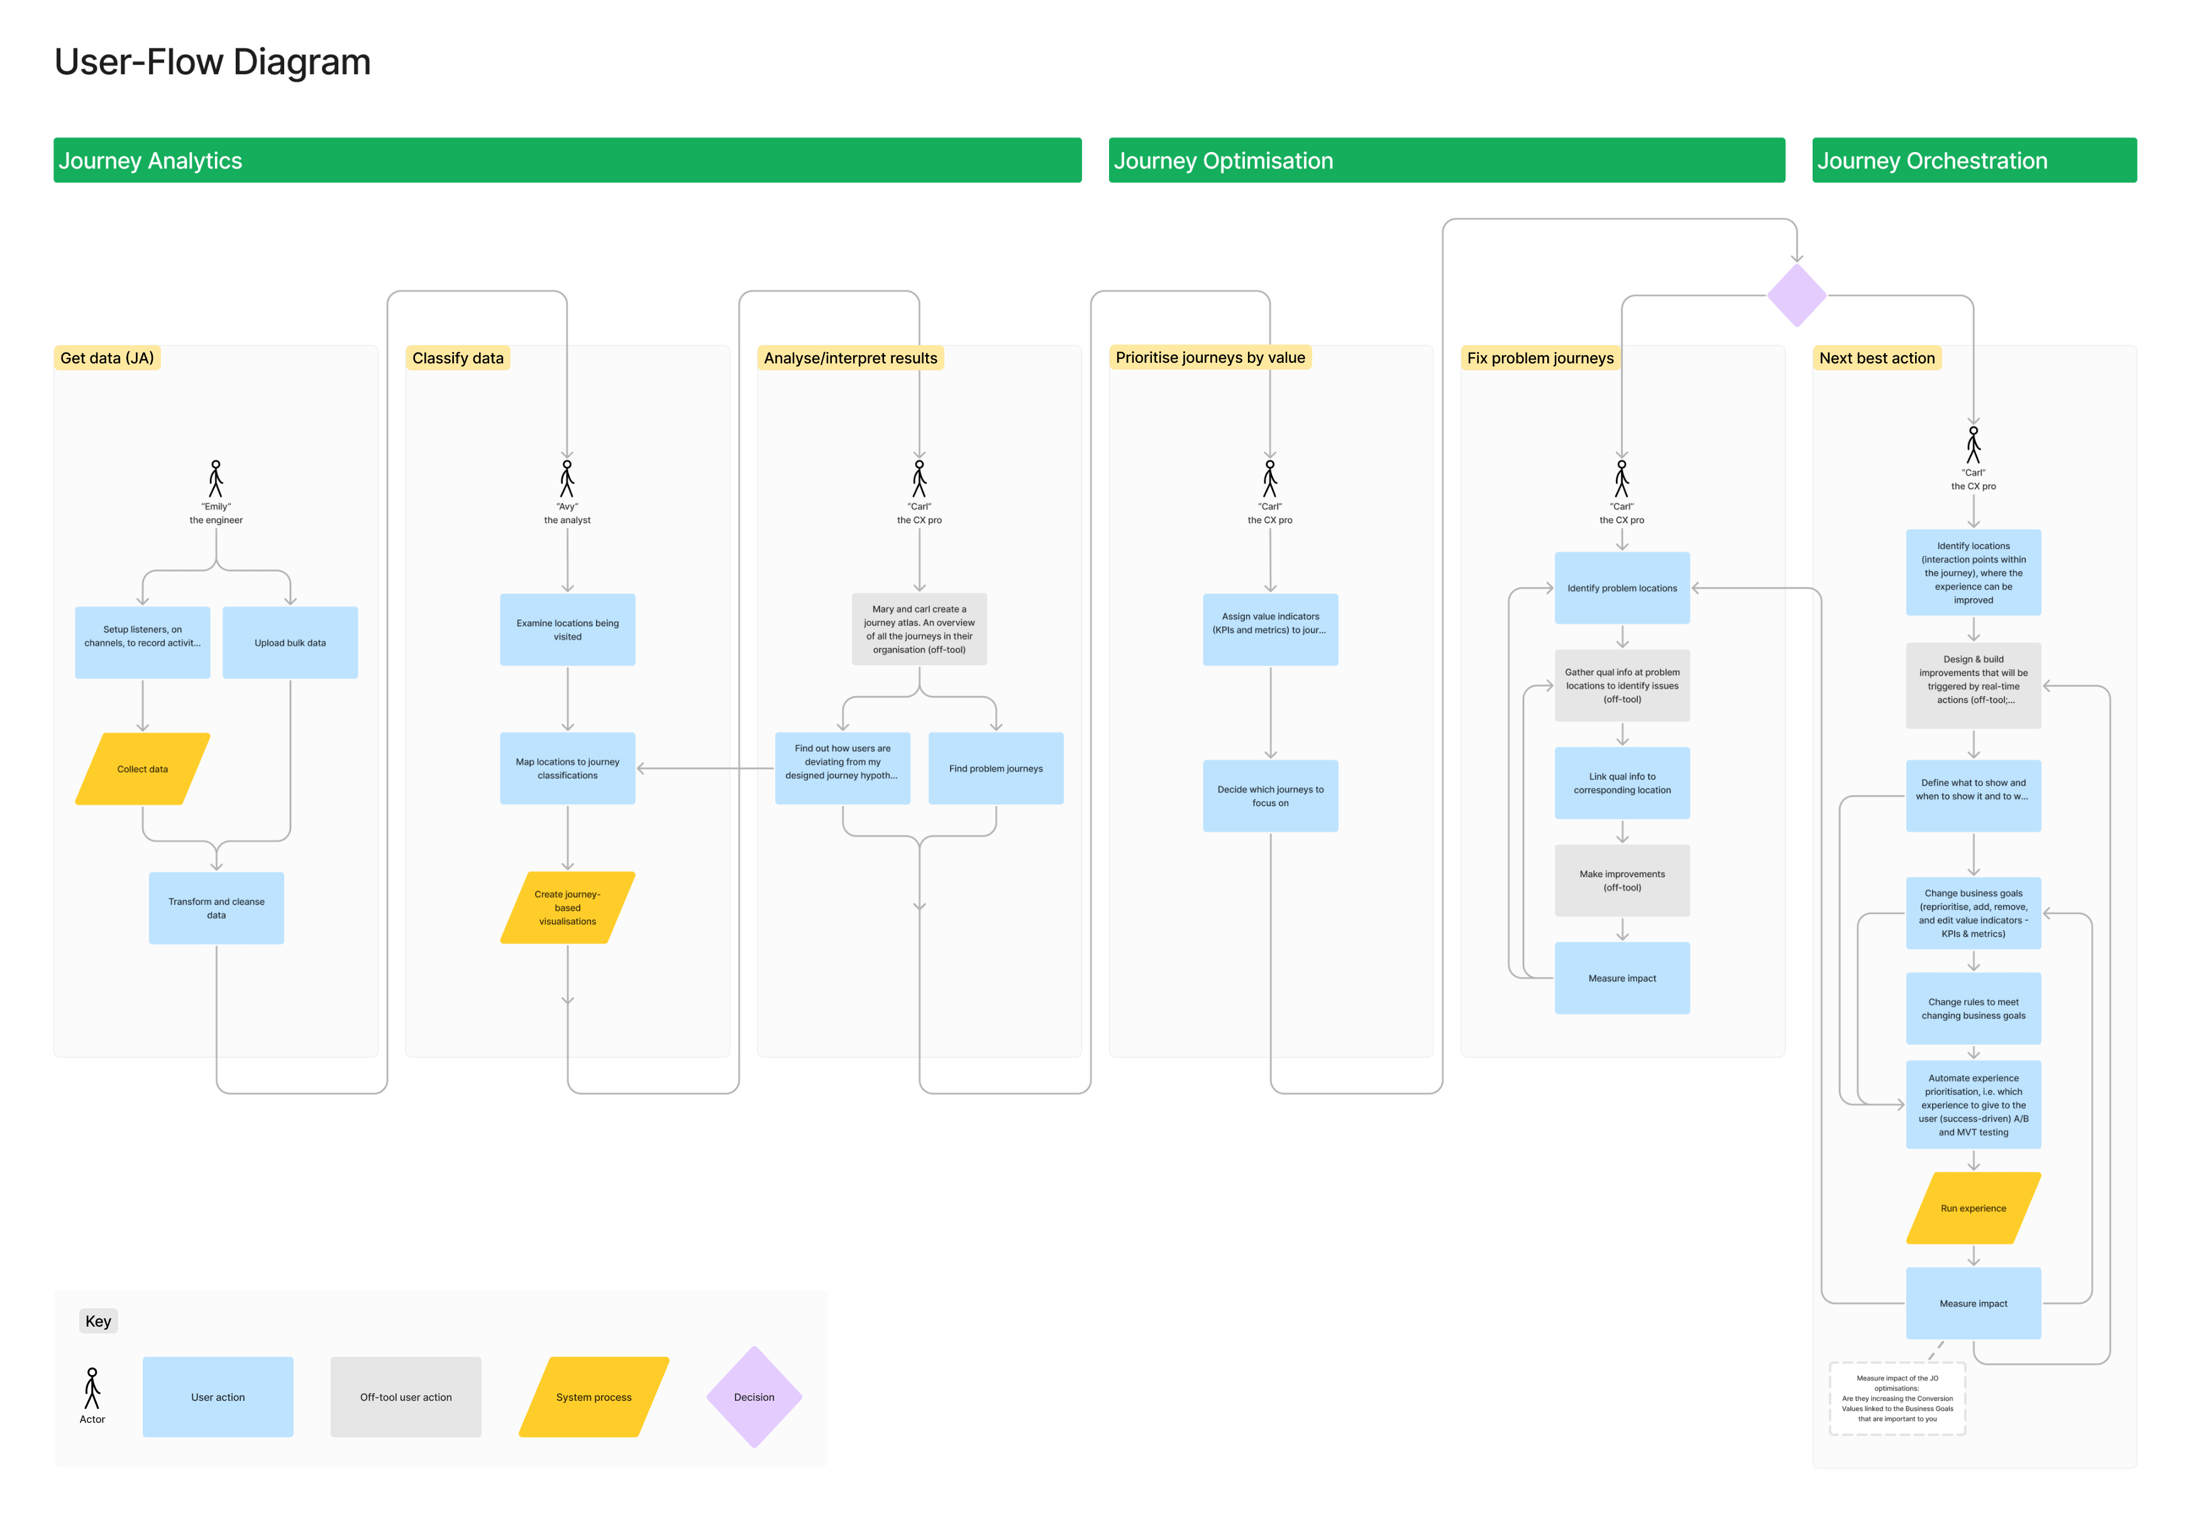Image resolution: width=2193 pixels, height=1524 pixels.
Task: Select the Make improvements (off-tool) box
Action: click(1621, 880)
